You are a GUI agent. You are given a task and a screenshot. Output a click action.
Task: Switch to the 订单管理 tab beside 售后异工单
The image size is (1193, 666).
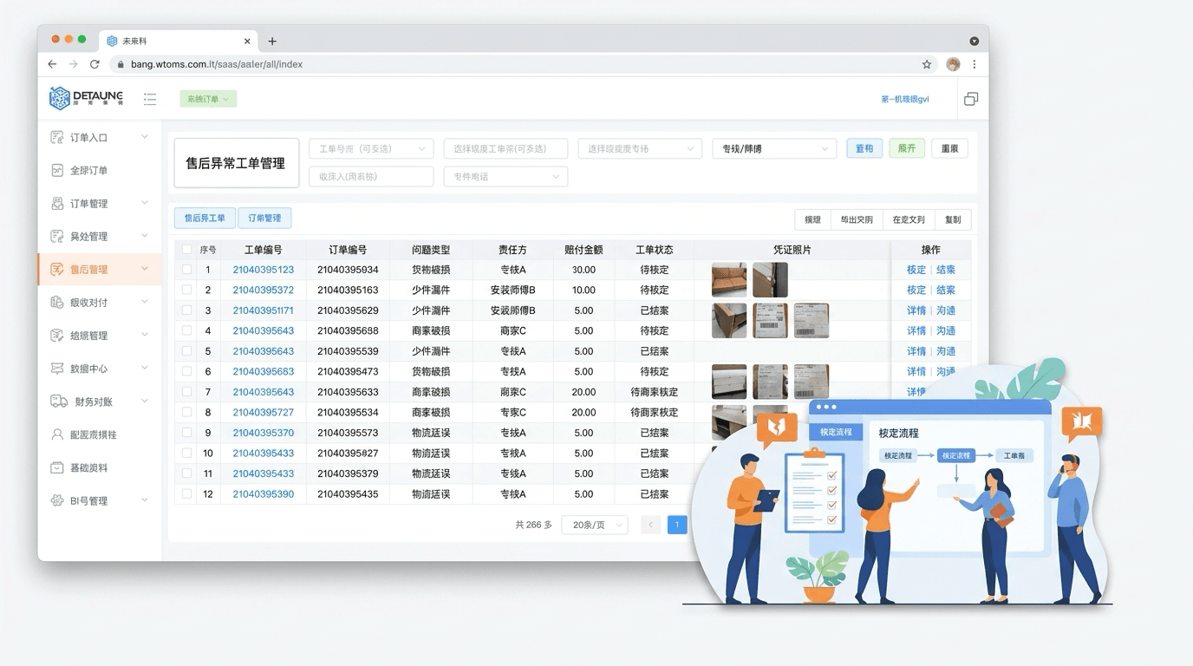[264, 219]
